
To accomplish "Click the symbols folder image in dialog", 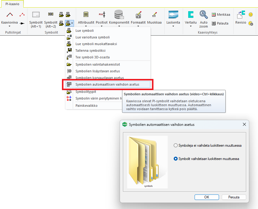I will point(147,162).
